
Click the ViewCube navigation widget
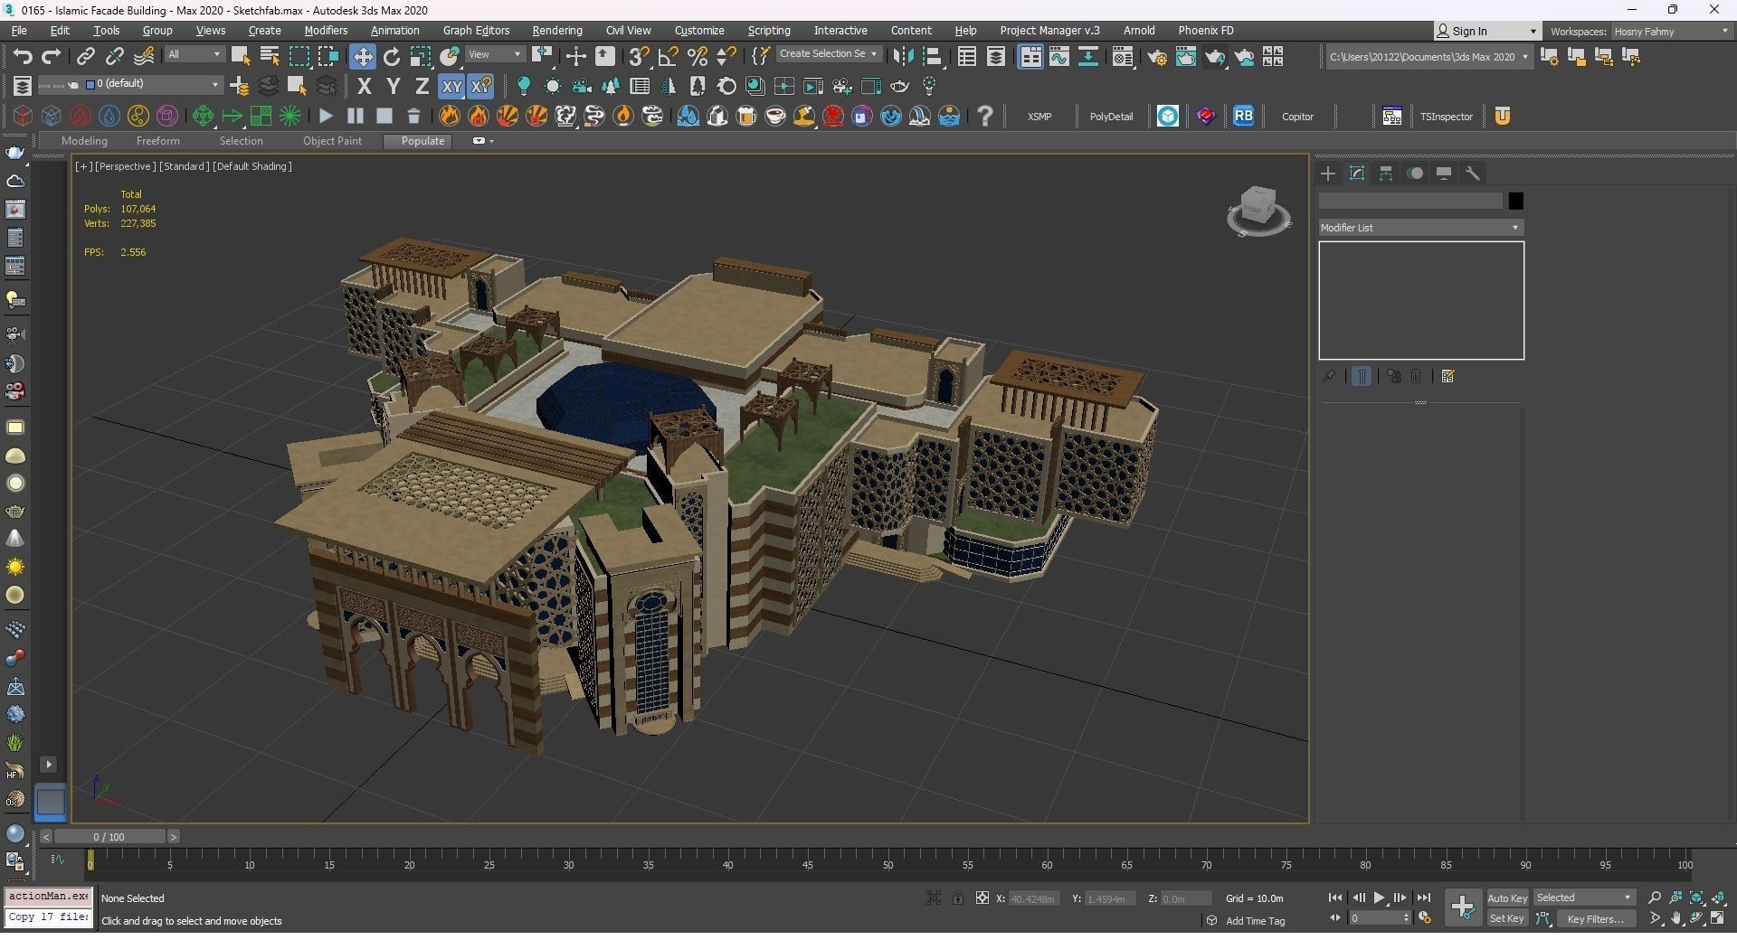pos(1258,211)
